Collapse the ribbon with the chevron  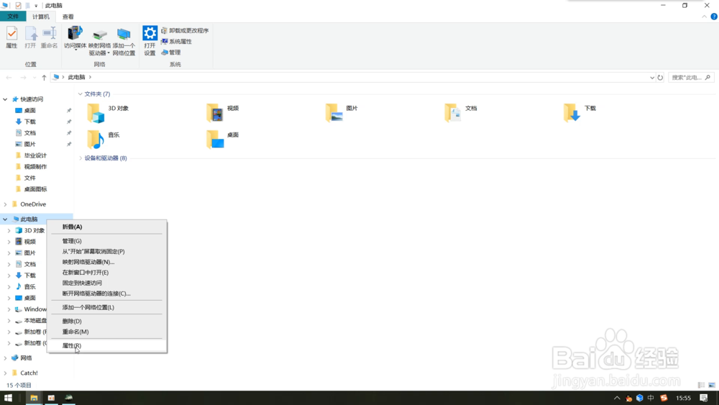704,17
